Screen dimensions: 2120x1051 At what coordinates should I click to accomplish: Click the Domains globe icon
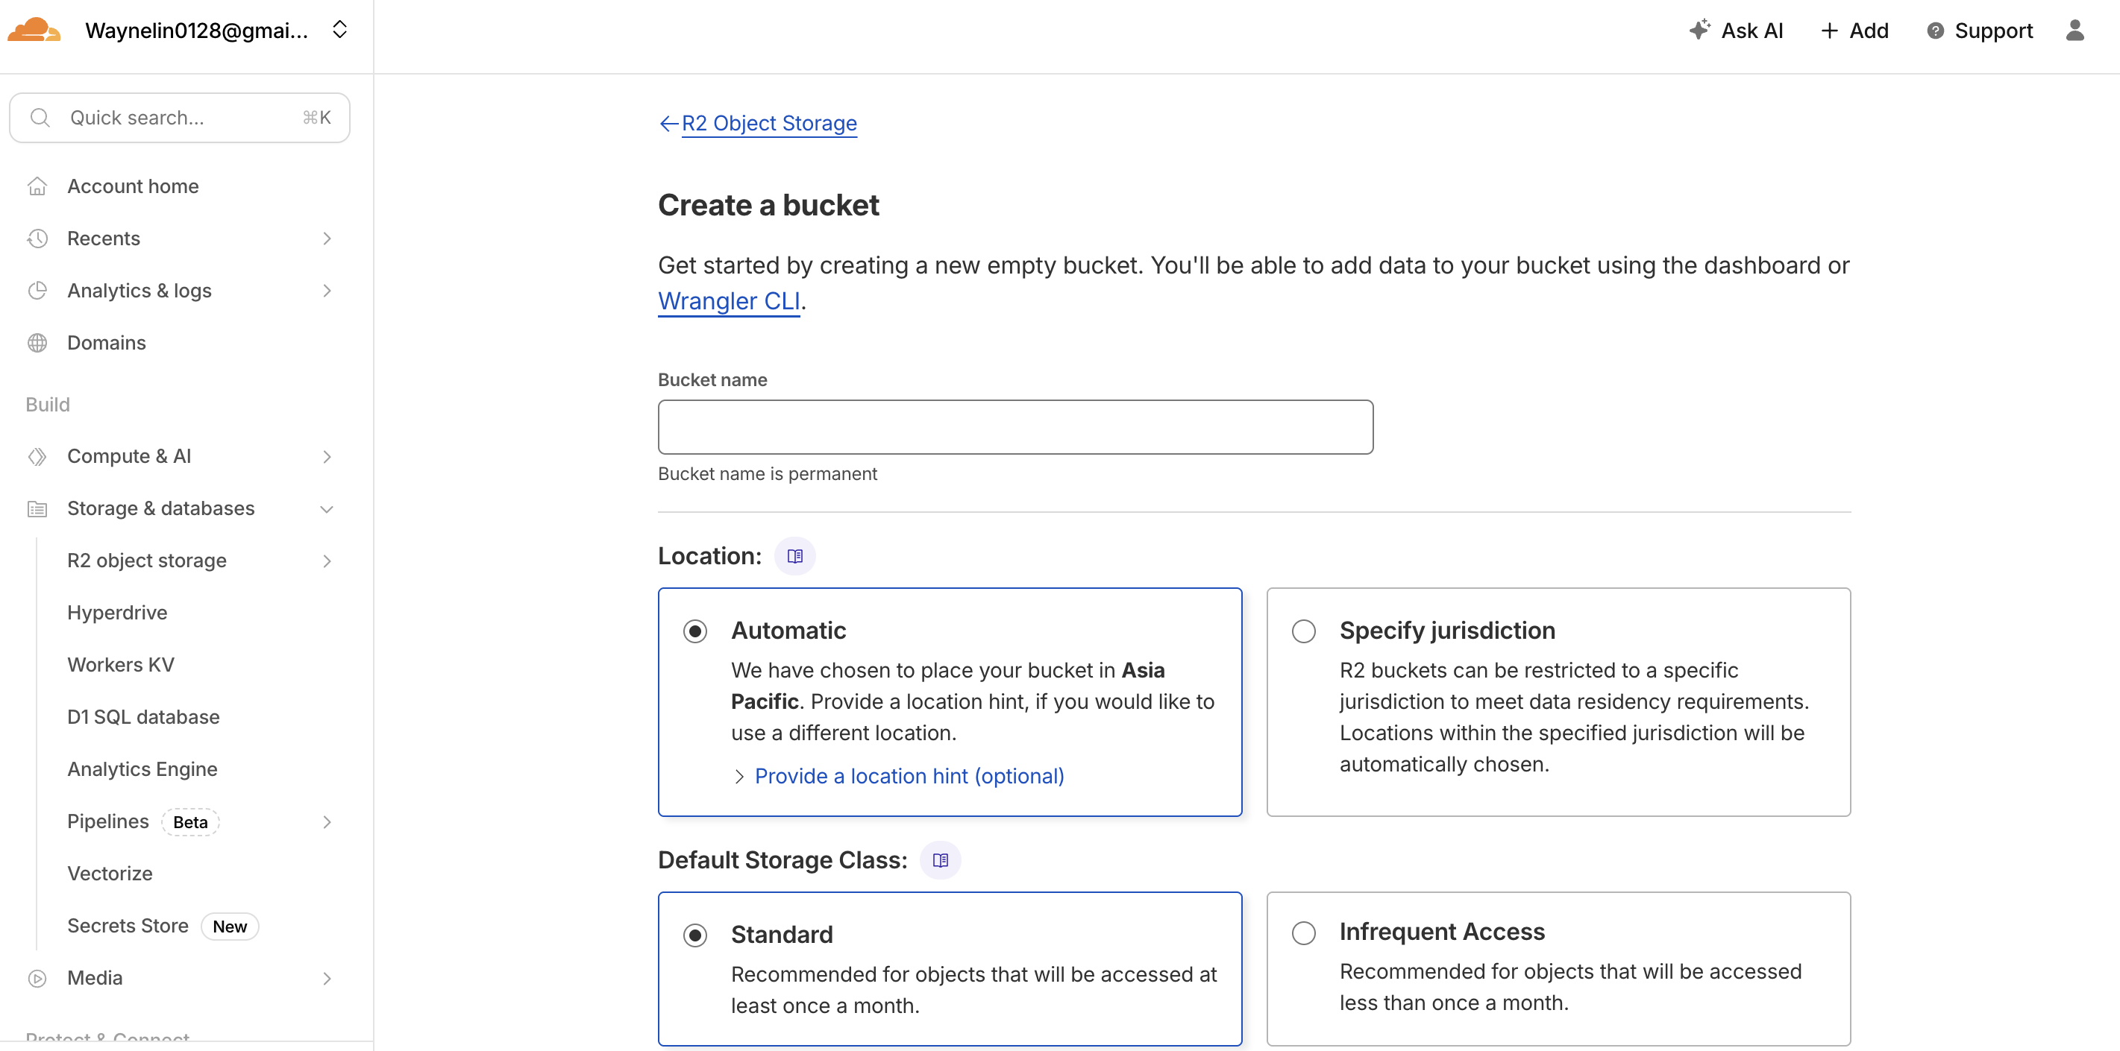(37, 343)
